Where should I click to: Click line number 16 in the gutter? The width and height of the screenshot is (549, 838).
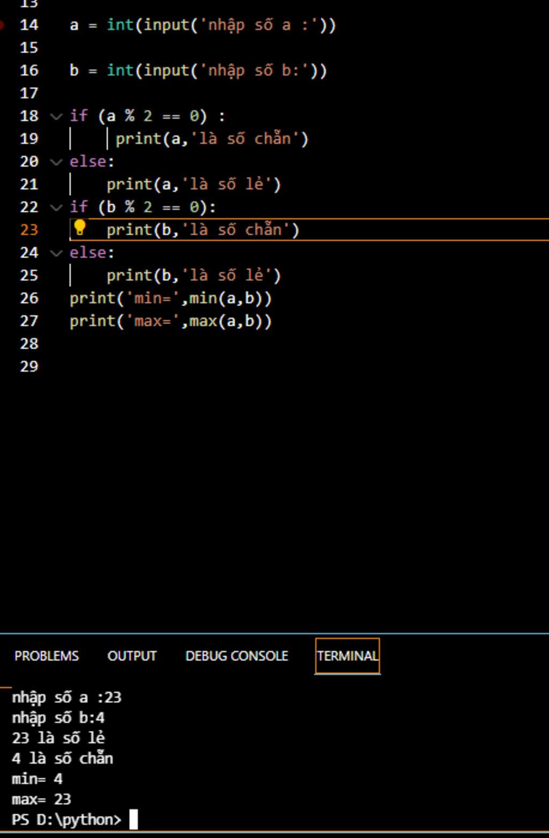29,70
